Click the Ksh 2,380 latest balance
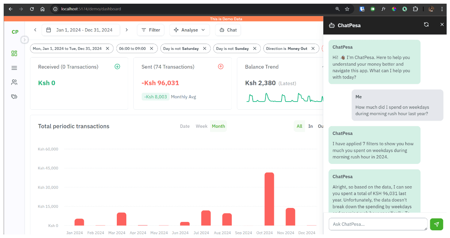Screen dimensions: 450x238 tap(260, 83)
